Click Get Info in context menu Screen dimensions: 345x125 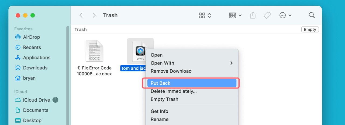coord(159,111)
